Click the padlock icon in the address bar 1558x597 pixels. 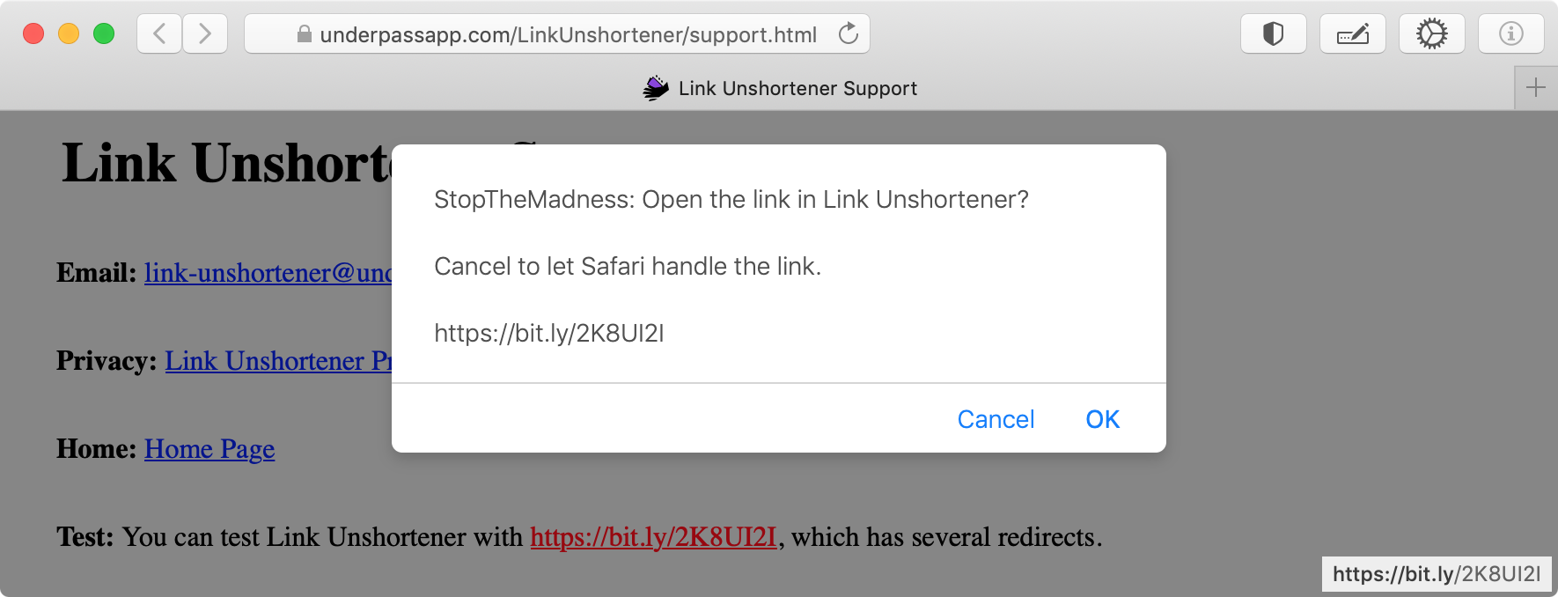point(305,34)
